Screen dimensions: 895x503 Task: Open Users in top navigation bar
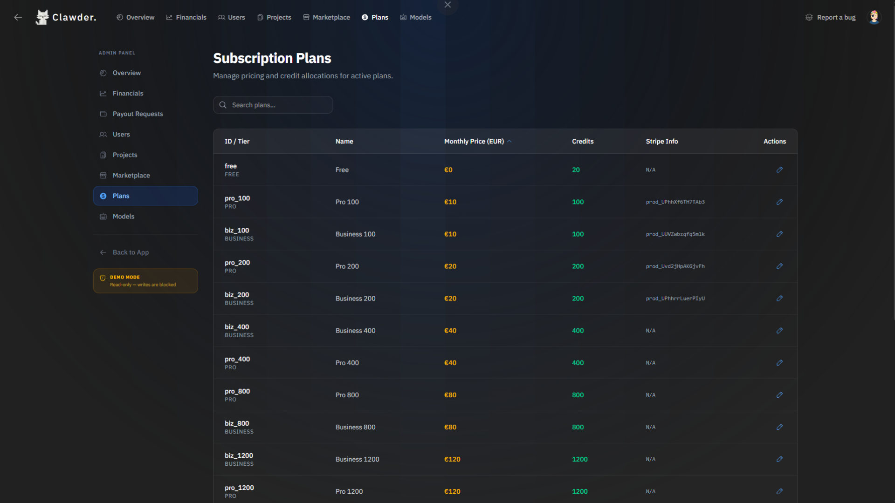pos(231,17)
